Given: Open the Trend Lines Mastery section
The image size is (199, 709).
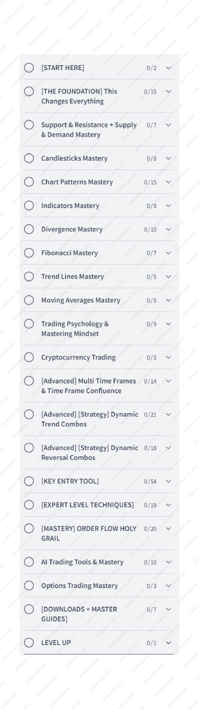Looking at the screenshot, I should coord(168,276).
